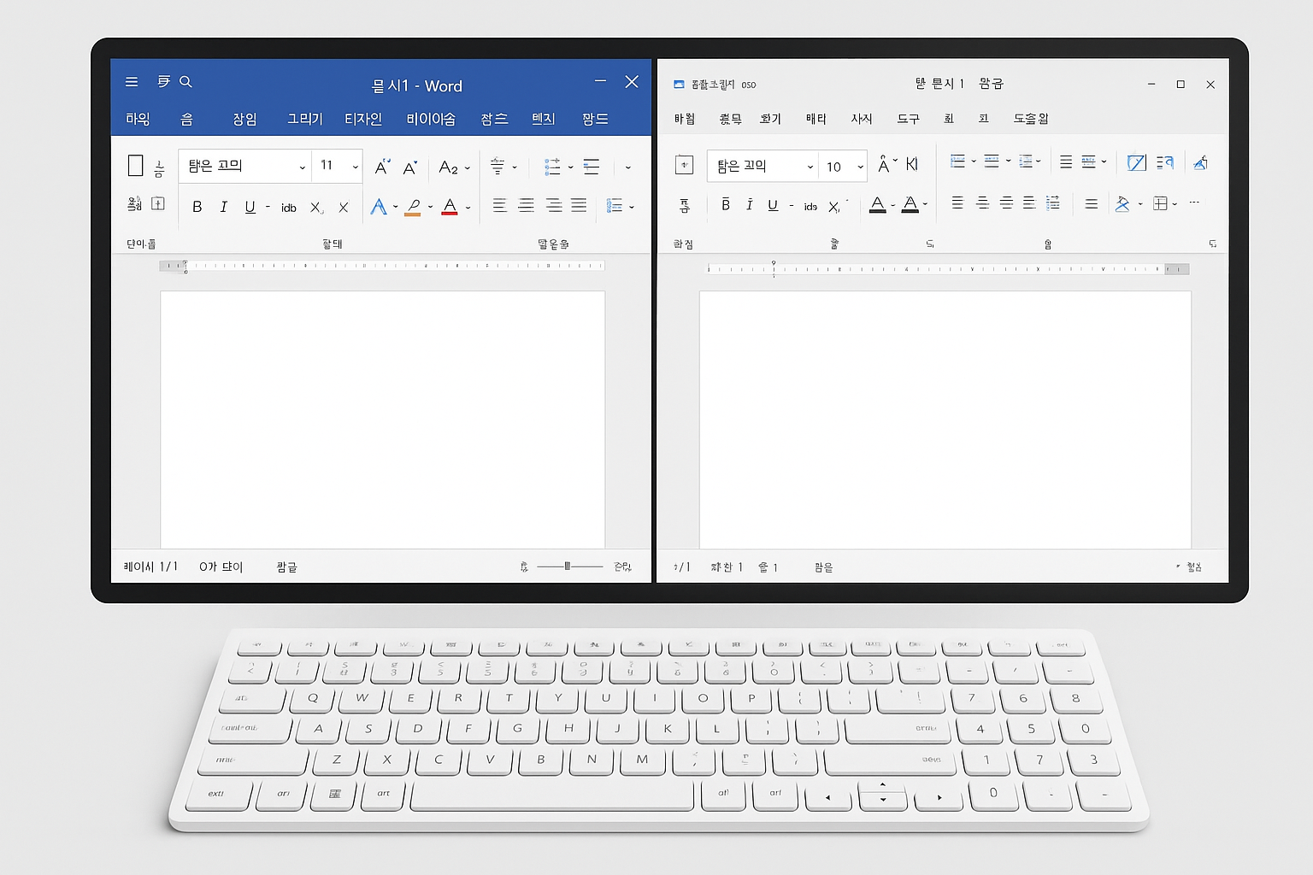Toggle Underline in white window

coord(773,205)
